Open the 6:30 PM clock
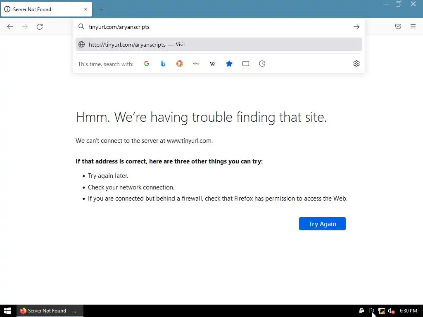This screenshot has width=423, height=317. pyautogui.click(x=408, y=311)
